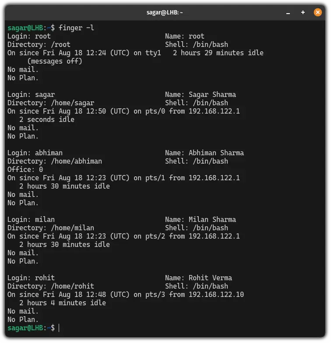Click 'Name: root' text

185,36
